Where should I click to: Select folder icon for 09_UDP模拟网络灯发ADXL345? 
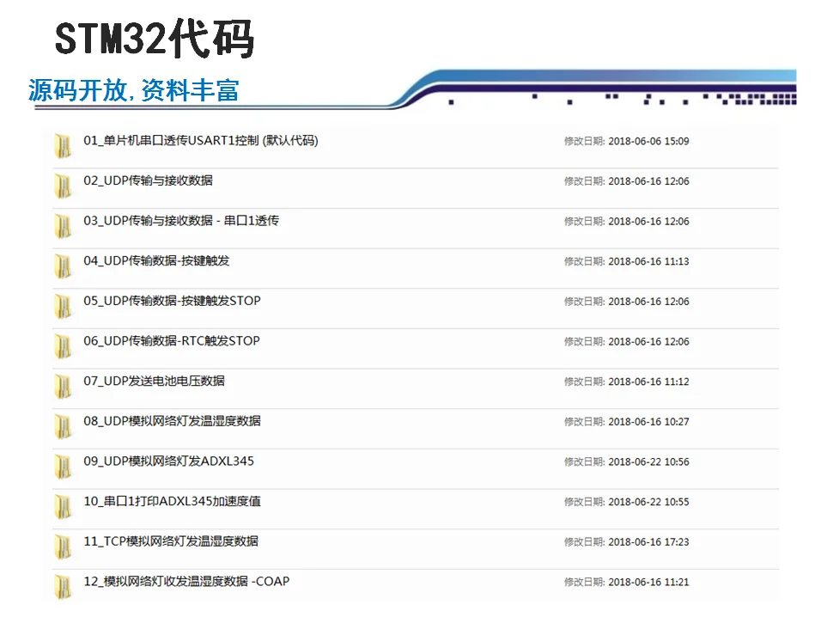pos(63,466)
